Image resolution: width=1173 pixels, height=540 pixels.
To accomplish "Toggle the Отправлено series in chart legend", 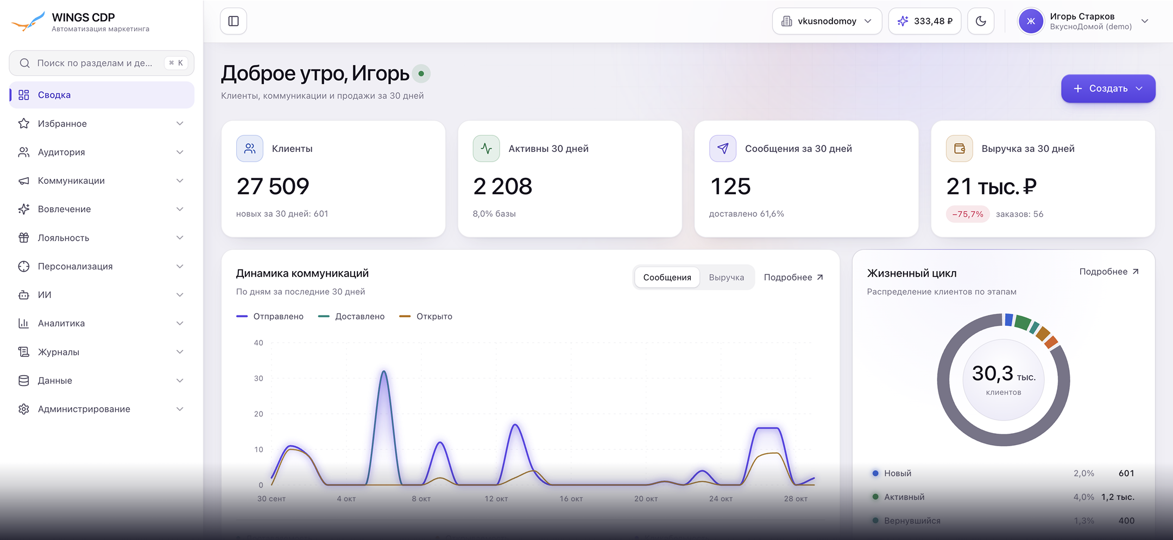I will 270,317.
